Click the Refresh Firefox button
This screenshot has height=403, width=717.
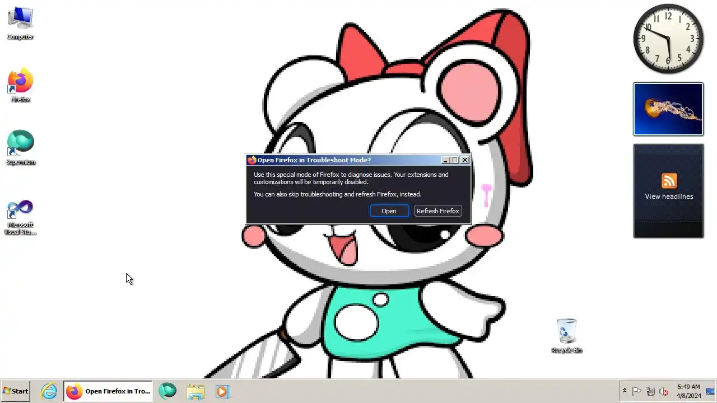437,211
